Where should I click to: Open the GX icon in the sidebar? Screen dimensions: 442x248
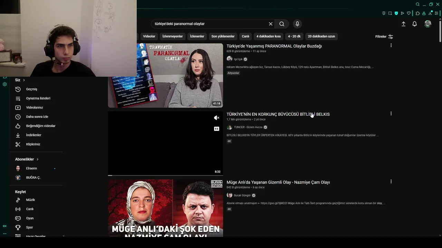click(4, 226)
